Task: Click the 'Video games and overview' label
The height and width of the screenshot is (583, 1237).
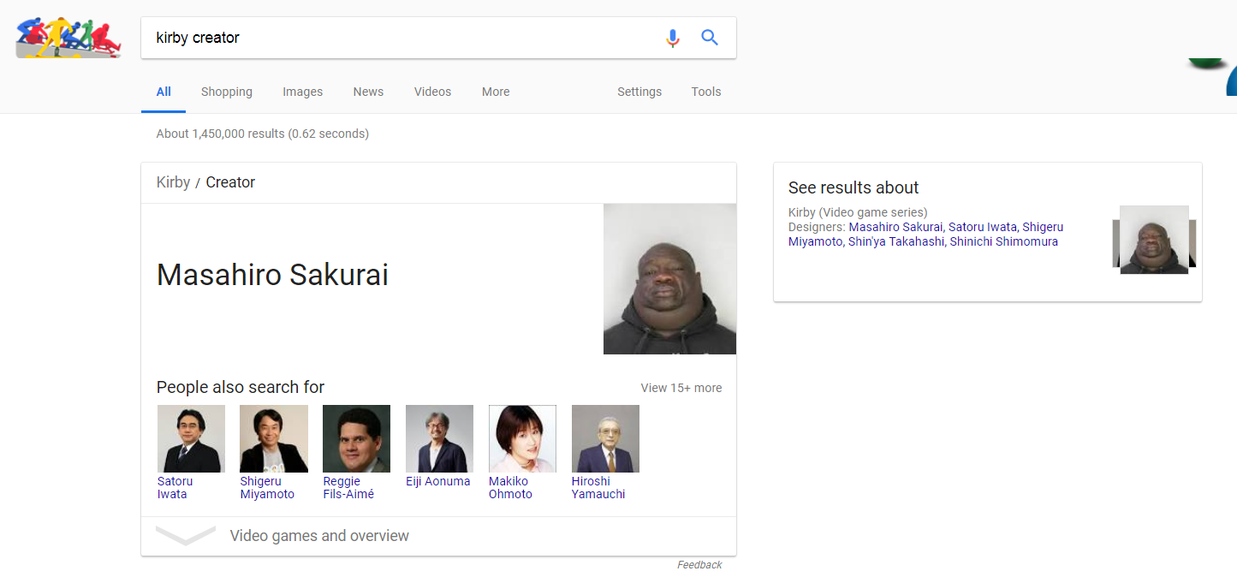Action: click(319, 536)
